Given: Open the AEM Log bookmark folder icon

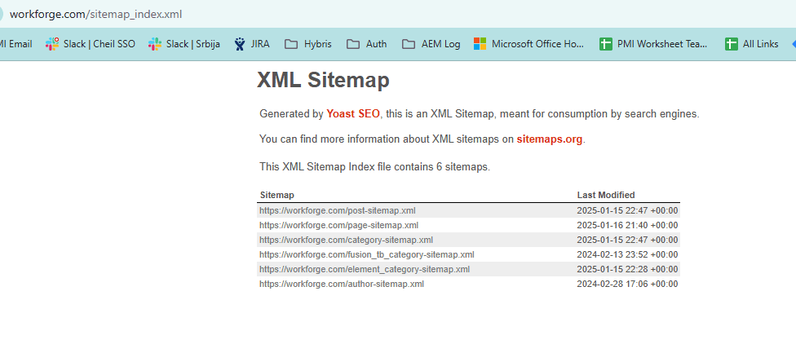Looking at the screenshot, I should click(408, 44).
